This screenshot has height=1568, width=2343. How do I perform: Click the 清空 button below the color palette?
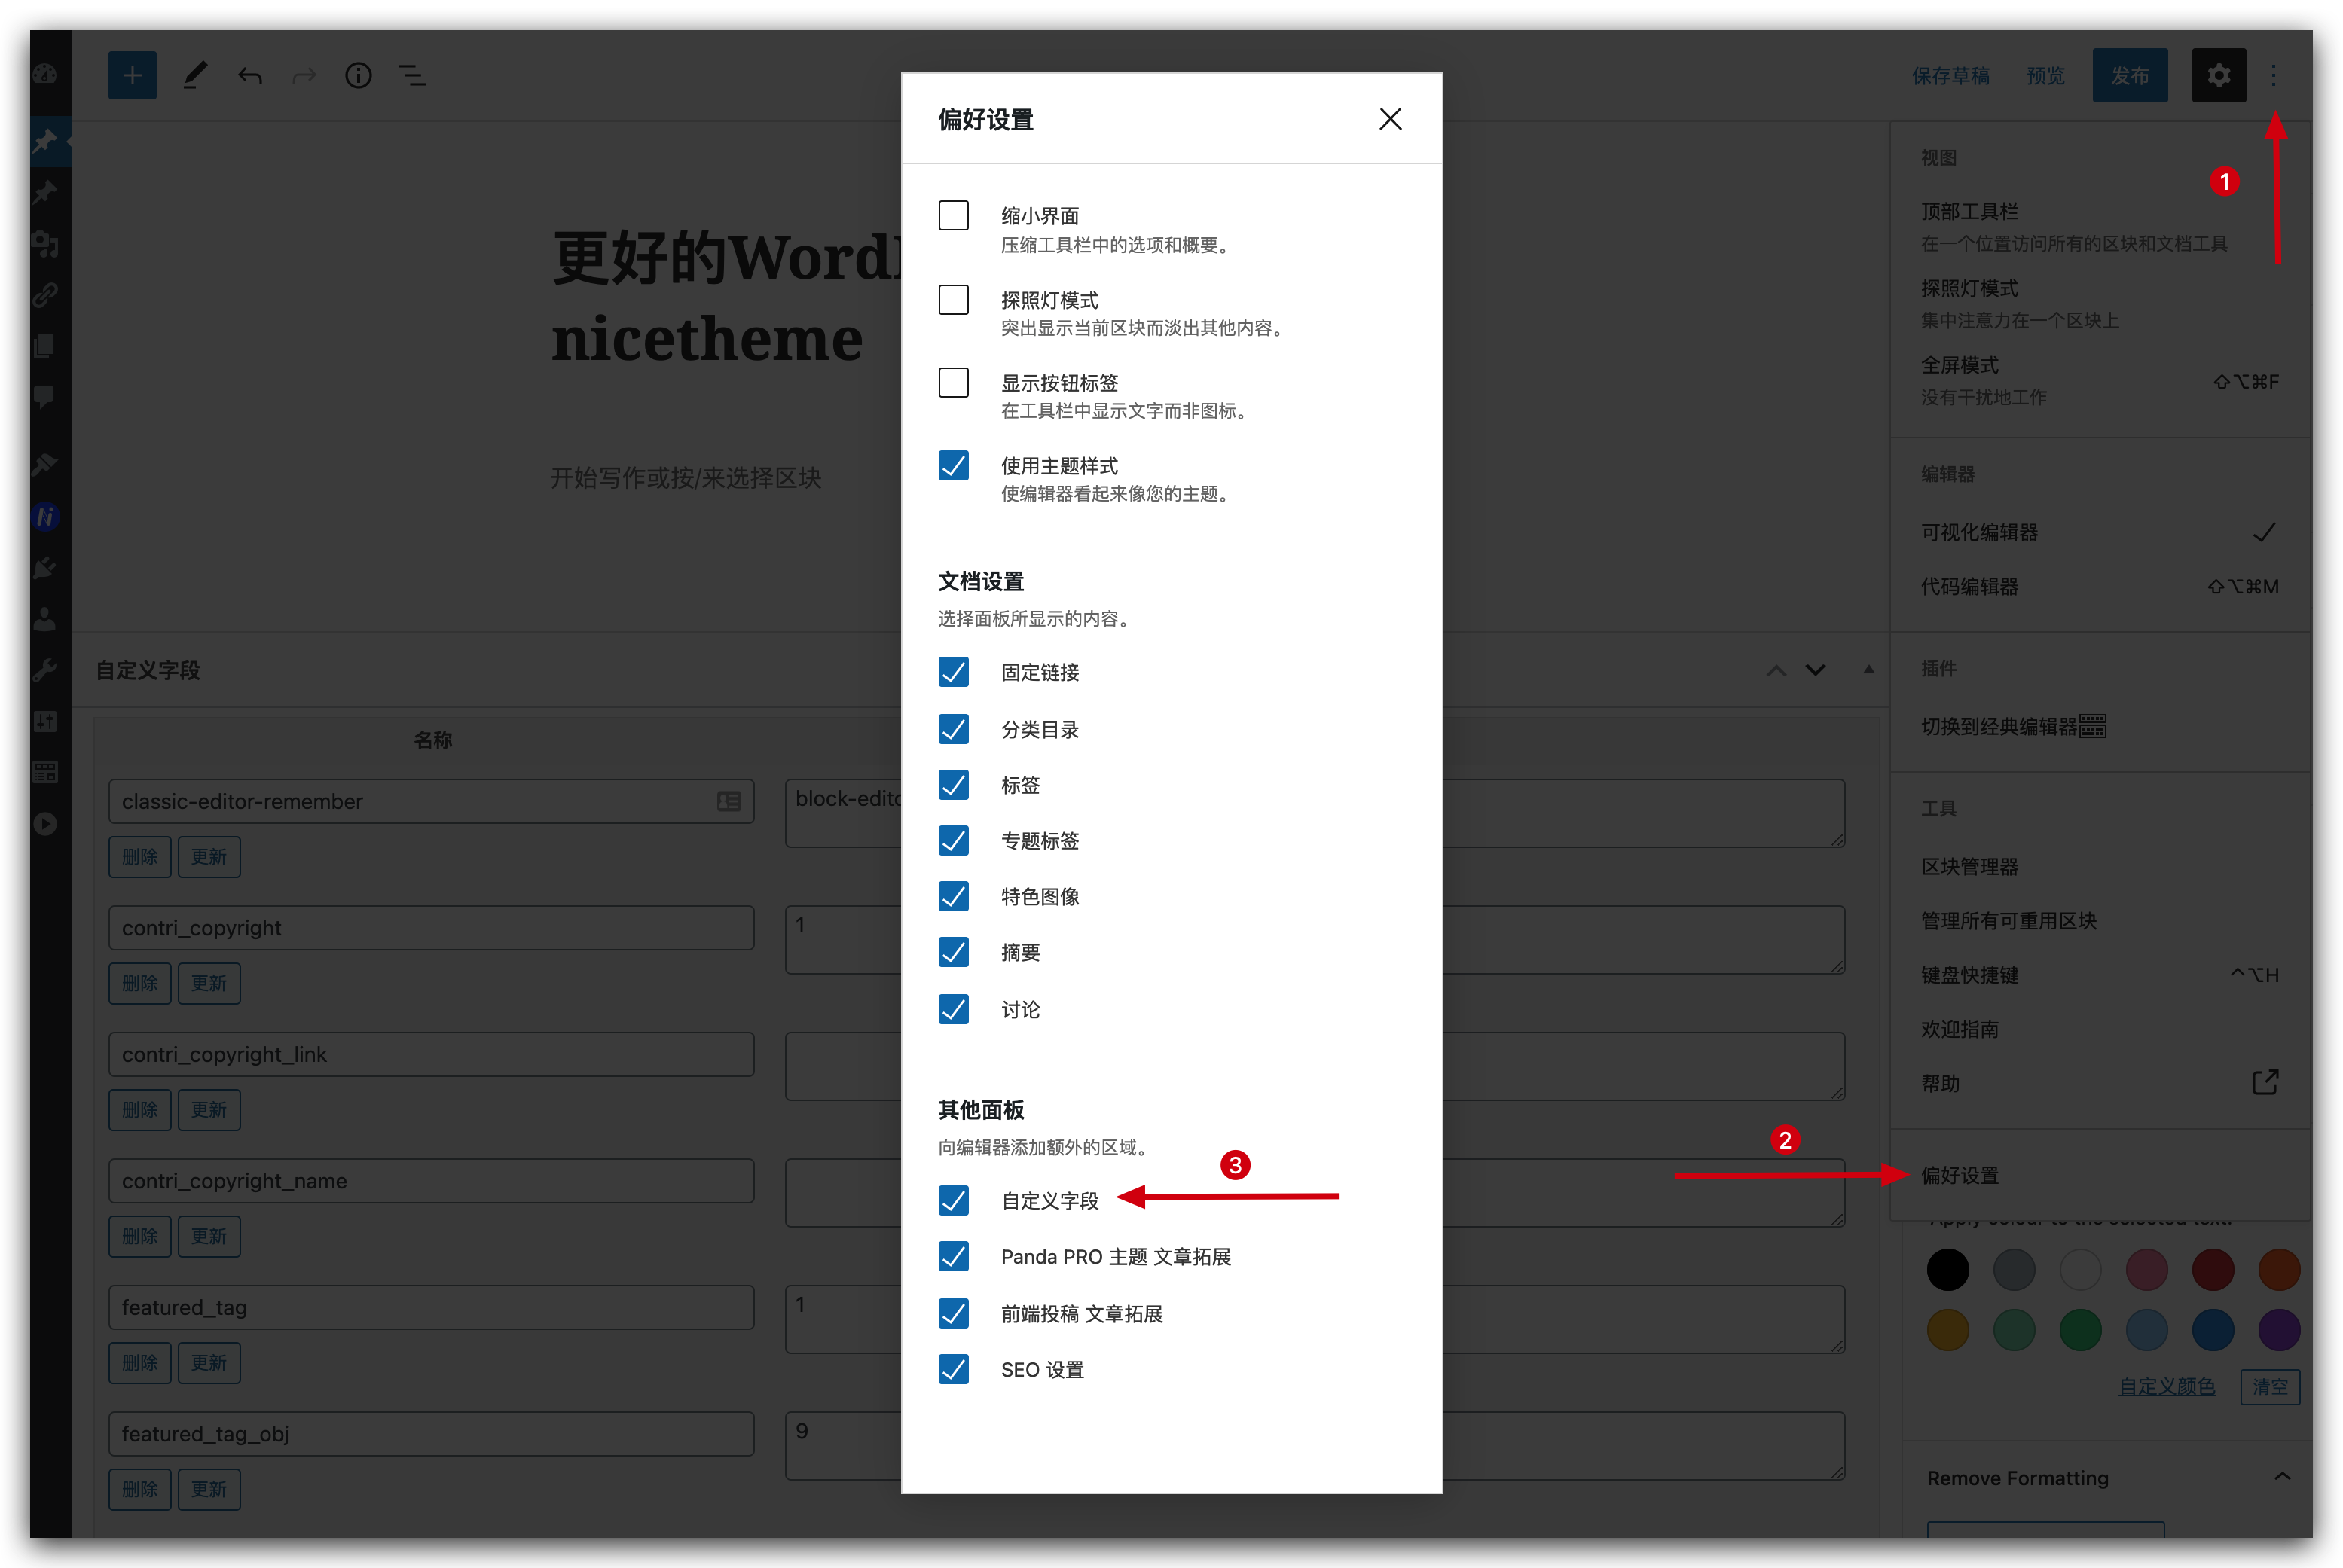(x=2269, y=1387)
